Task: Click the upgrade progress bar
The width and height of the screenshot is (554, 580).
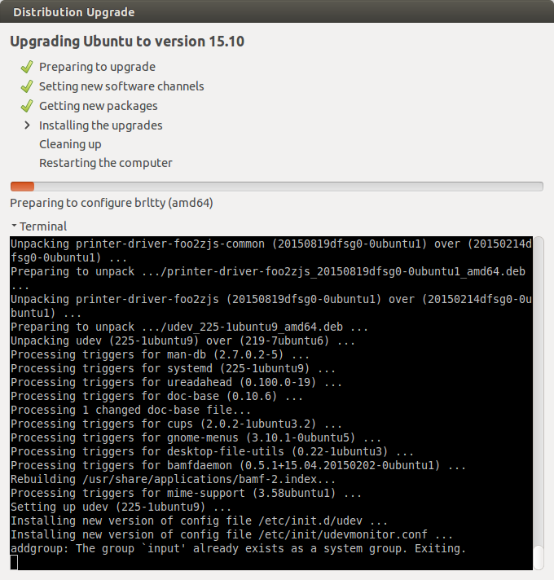Action: [277, 187]
